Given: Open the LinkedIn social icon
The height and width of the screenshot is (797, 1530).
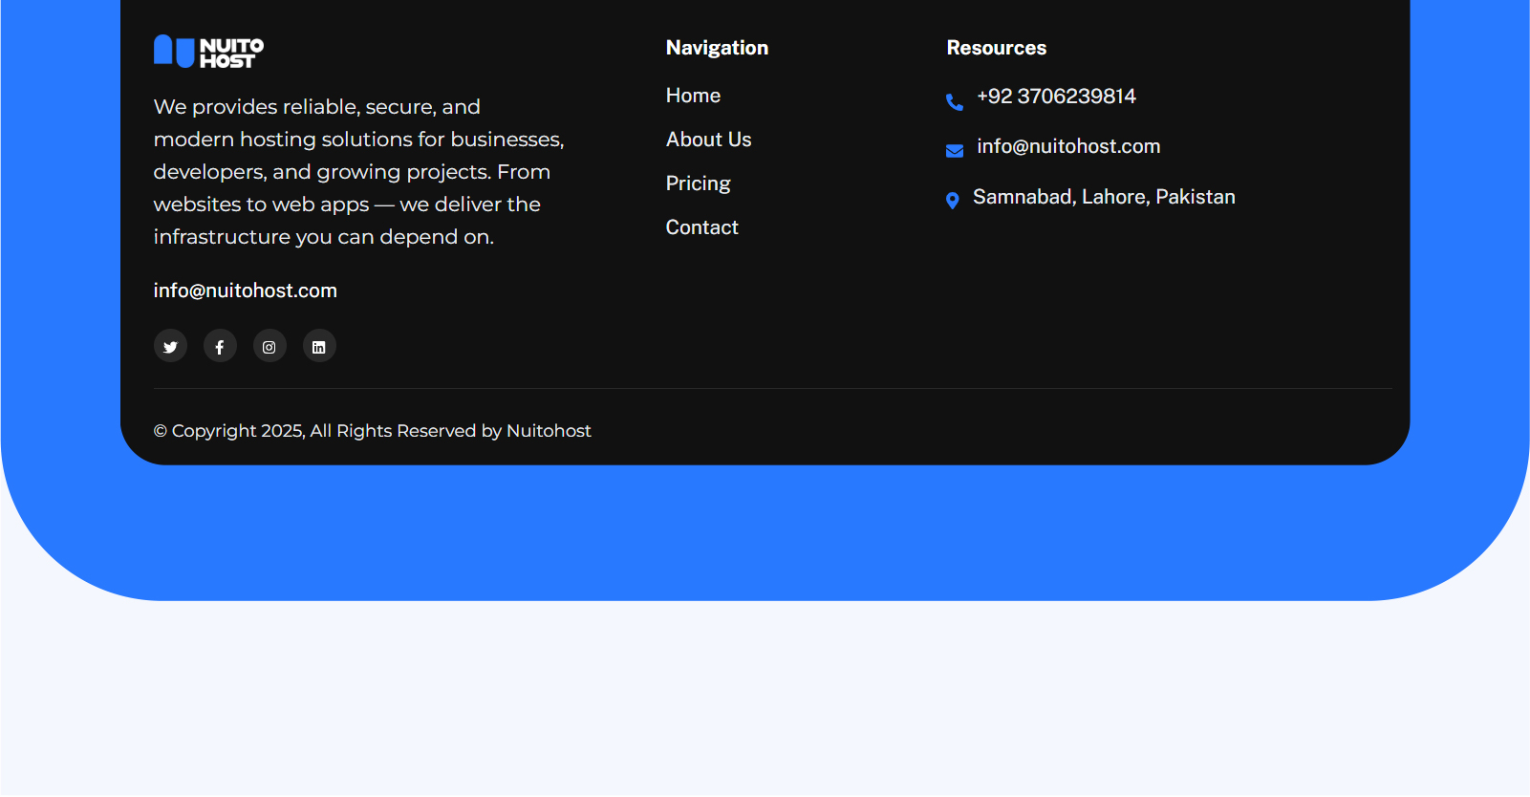Looking at the screenshot, I should point(319,347).
